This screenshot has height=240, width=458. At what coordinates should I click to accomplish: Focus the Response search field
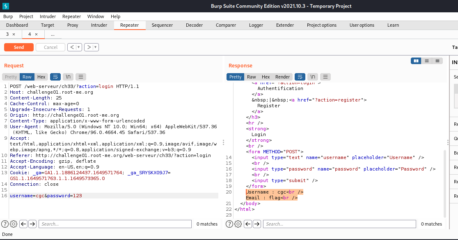pyautogui.click(x=340, y=224)
